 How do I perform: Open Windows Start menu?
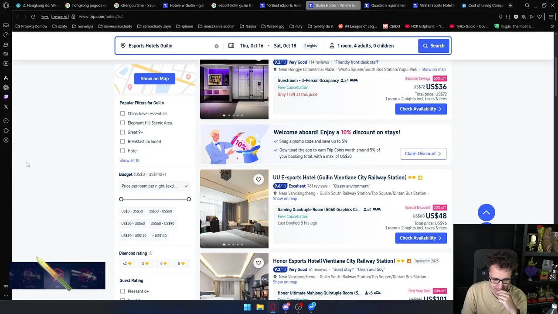[x=247, y=307]
